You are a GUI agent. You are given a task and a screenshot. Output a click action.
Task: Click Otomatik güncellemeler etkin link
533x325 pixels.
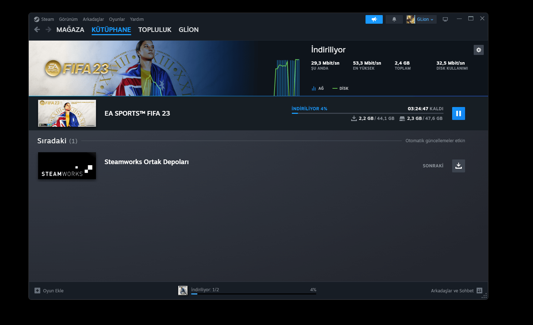[435, 141]
